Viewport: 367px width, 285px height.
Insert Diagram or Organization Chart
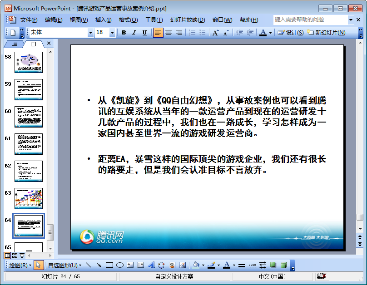pyautogui.click(x=162, y=265)
